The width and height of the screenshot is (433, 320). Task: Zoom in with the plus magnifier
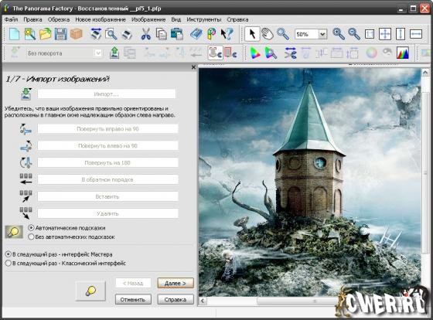[x=339, y=34]
